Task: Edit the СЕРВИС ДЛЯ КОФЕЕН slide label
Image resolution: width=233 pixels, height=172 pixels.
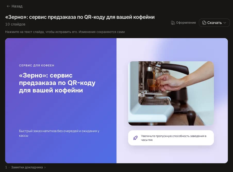Action: point(37,65)
